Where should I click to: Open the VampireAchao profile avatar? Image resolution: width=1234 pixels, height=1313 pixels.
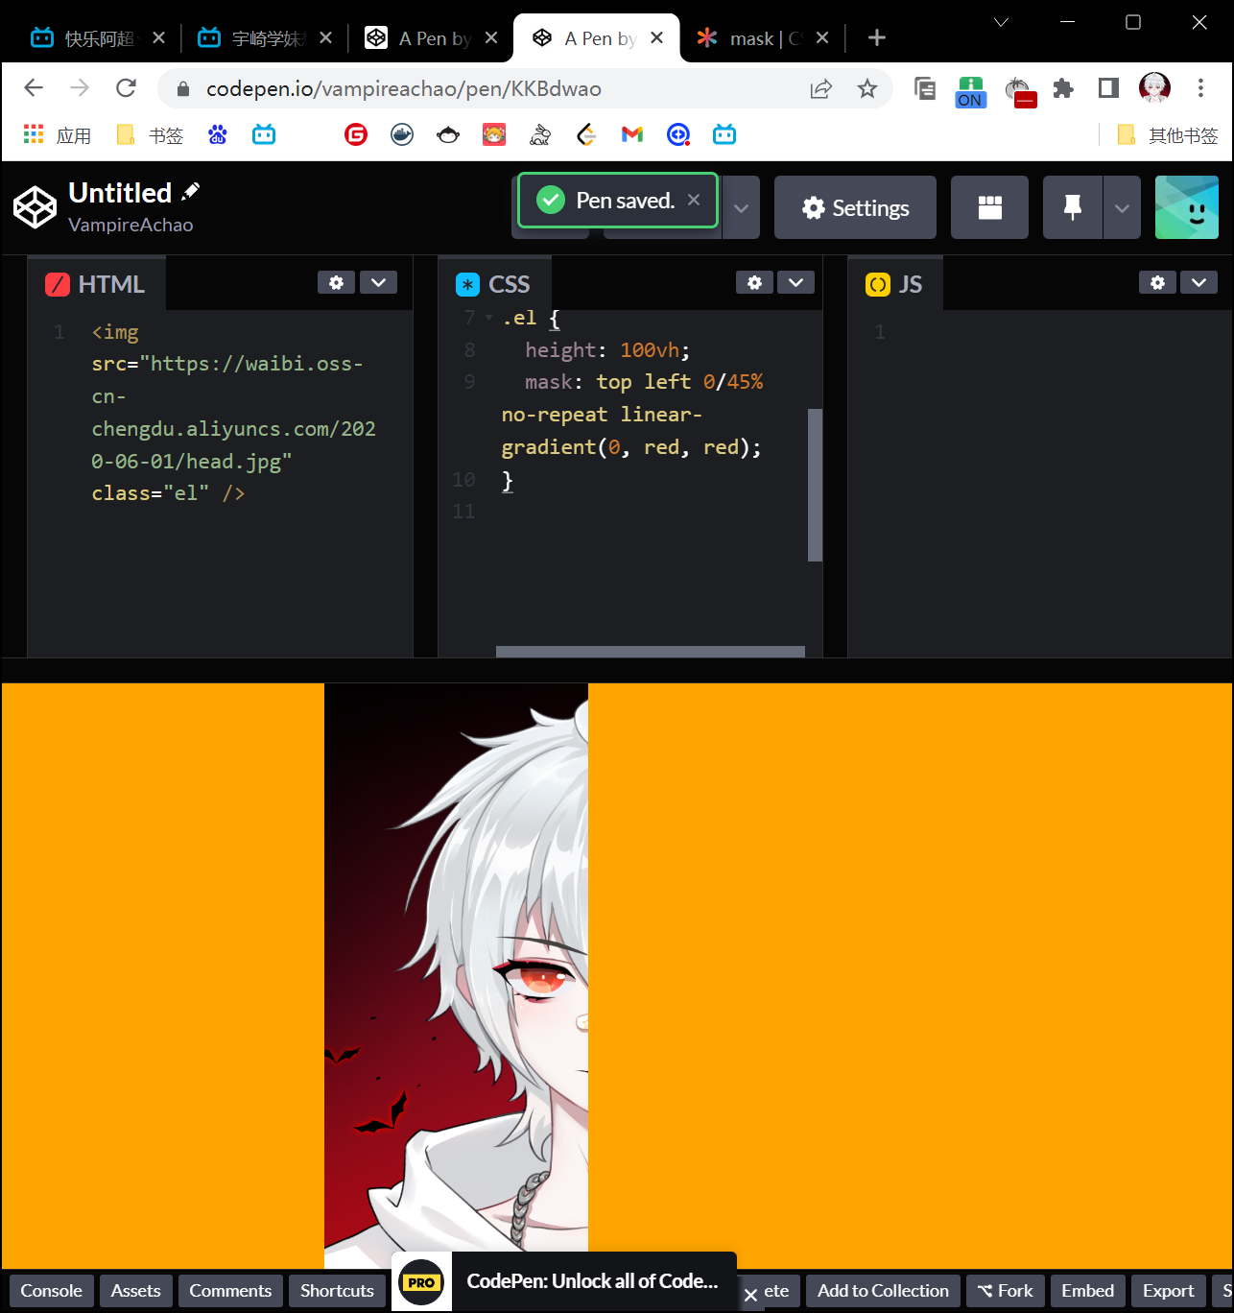(x=1187, y=207)
